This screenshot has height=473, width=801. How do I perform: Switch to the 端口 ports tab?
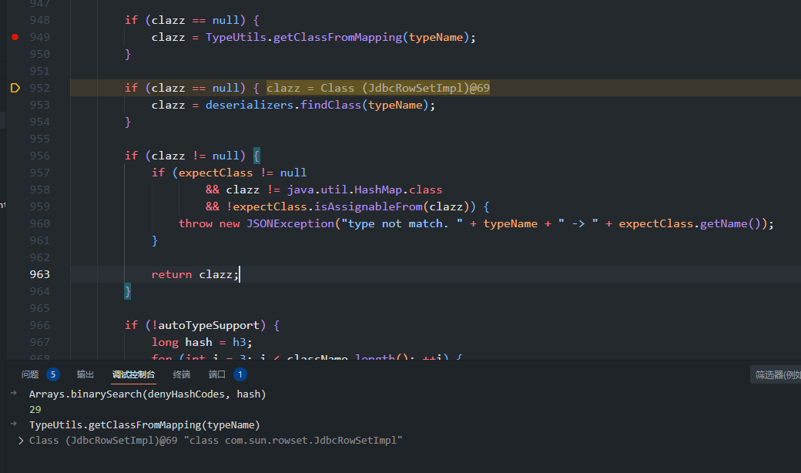pyautogui.click(x=217, y=374)
